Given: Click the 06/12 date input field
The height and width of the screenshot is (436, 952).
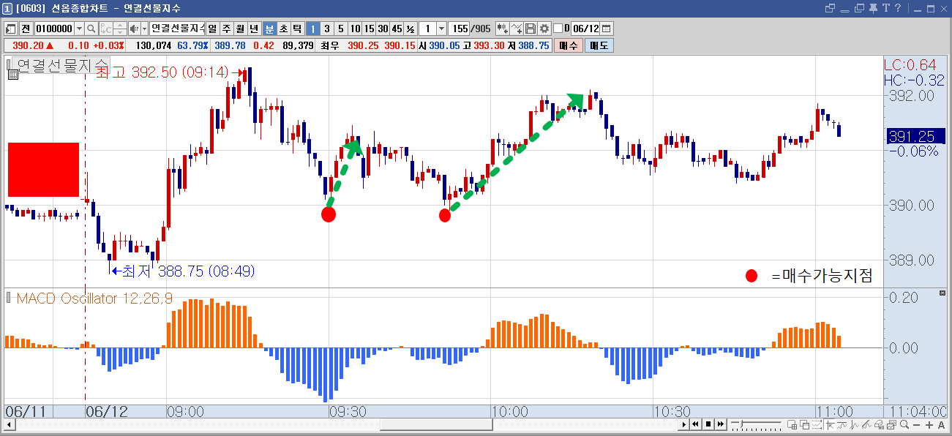Looking at the screenshot, I should click(585, 29).
